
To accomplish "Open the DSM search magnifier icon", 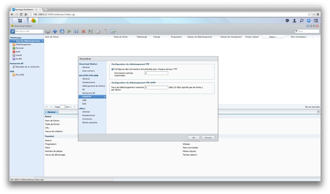I will [302, 21].
